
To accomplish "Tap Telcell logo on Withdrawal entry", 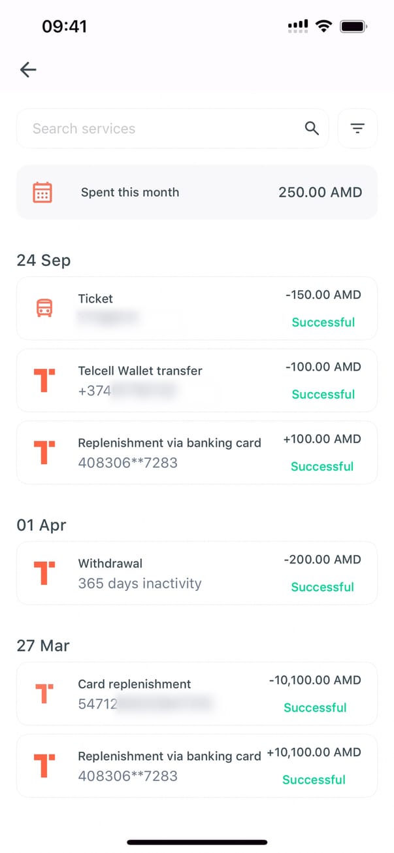I will tap(44, 573).
